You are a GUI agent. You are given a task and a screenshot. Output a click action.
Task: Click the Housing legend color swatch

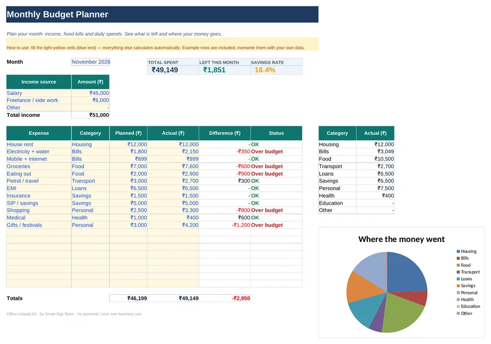click(x=458, y=251)
